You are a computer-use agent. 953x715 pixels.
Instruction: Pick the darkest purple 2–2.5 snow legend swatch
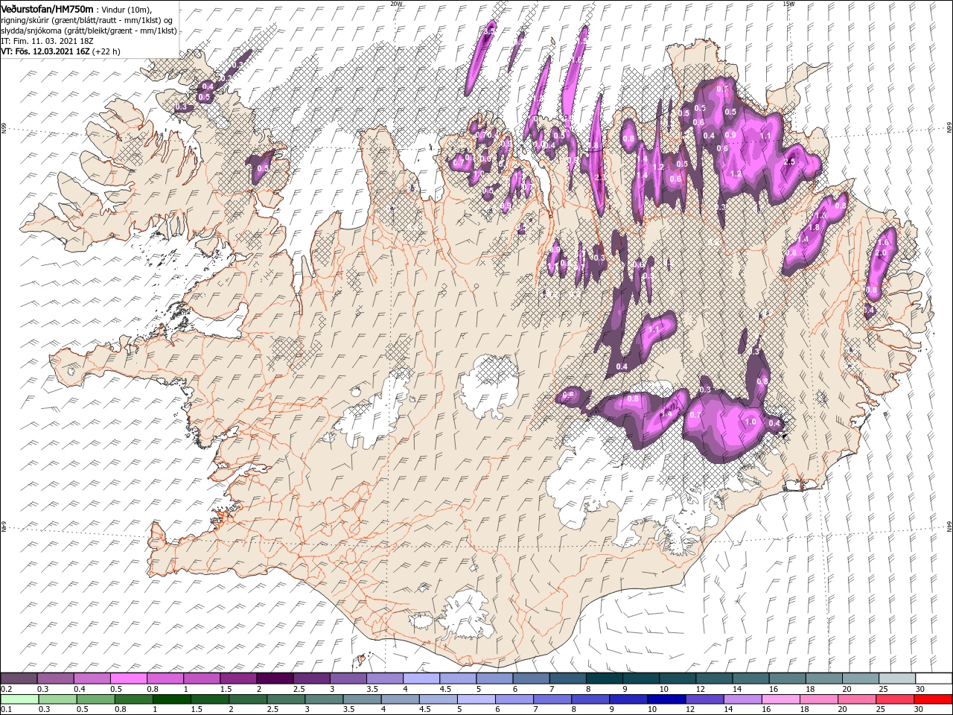click(x=275, y=678)
